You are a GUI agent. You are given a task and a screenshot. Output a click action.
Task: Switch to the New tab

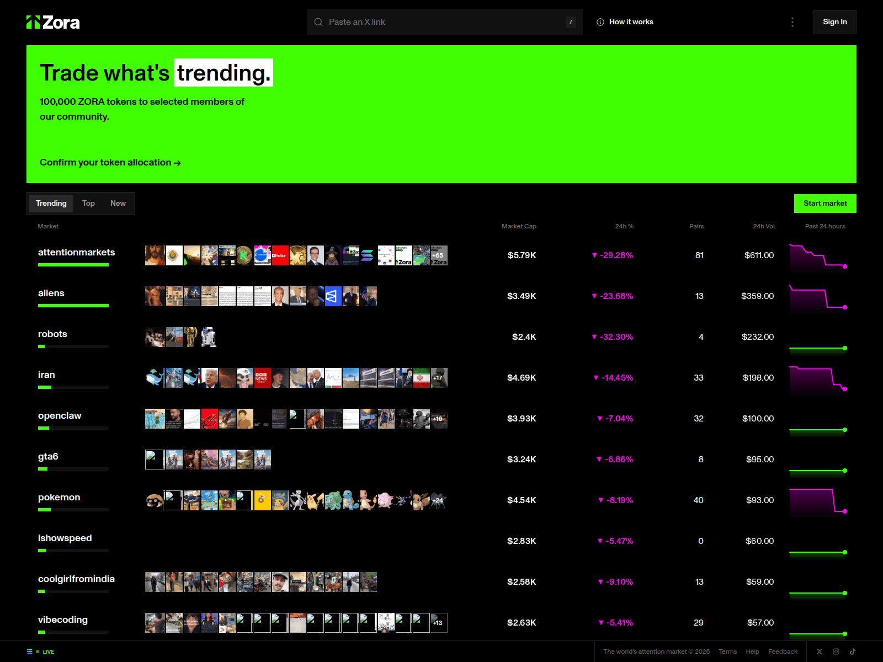tap(118, 203)
